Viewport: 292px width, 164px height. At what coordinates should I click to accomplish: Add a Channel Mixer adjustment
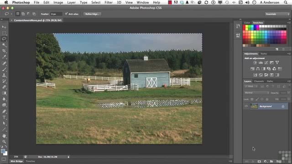(274, 69)
